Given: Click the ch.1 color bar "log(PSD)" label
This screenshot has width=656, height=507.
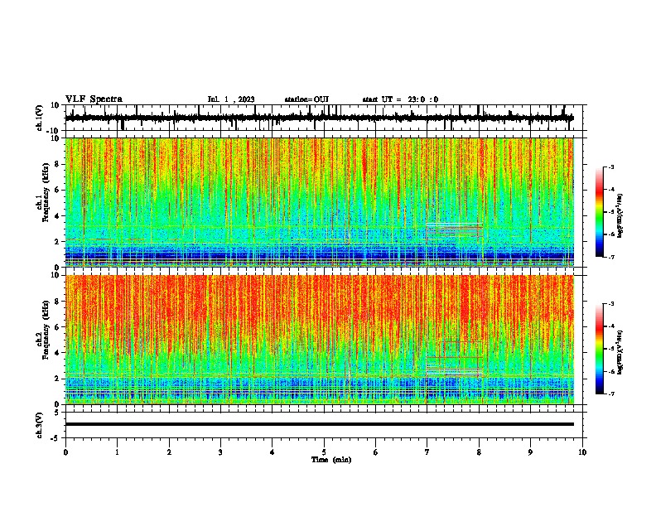Looking at the screenshot, I should (x=620, y=216).
